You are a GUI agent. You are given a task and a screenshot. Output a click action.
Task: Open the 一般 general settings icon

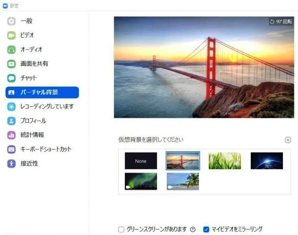point(11,21)
